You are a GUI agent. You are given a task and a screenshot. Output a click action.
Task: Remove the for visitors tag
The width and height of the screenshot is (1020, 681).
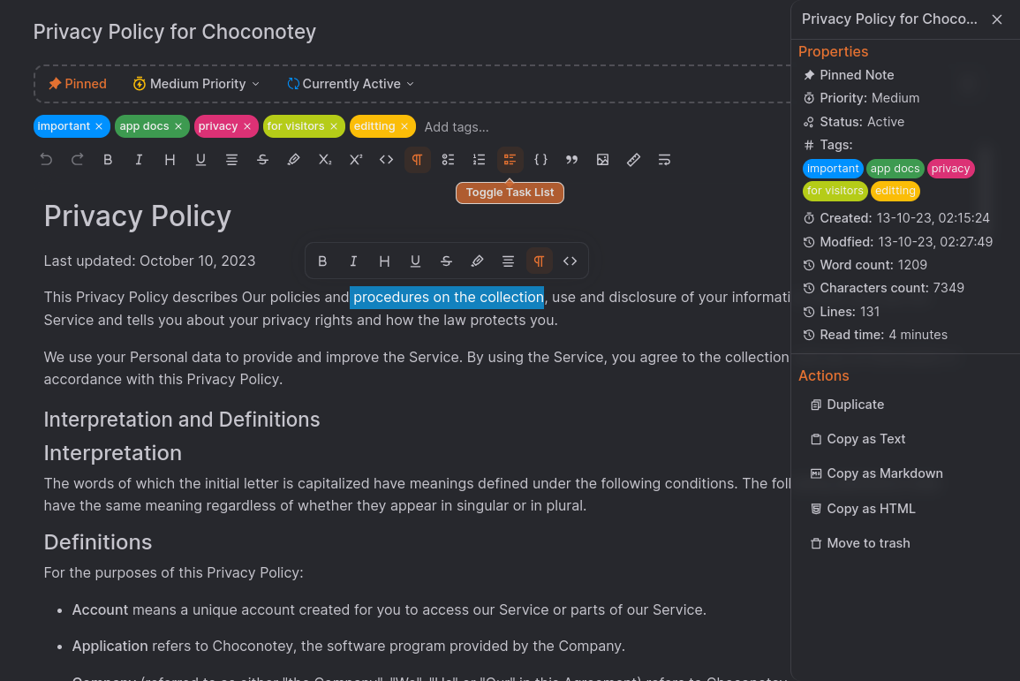click(x=334, y=126)
